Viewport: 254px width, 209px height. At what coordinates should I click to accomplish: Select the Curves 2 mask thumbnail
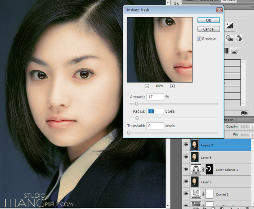click(209, 194)
